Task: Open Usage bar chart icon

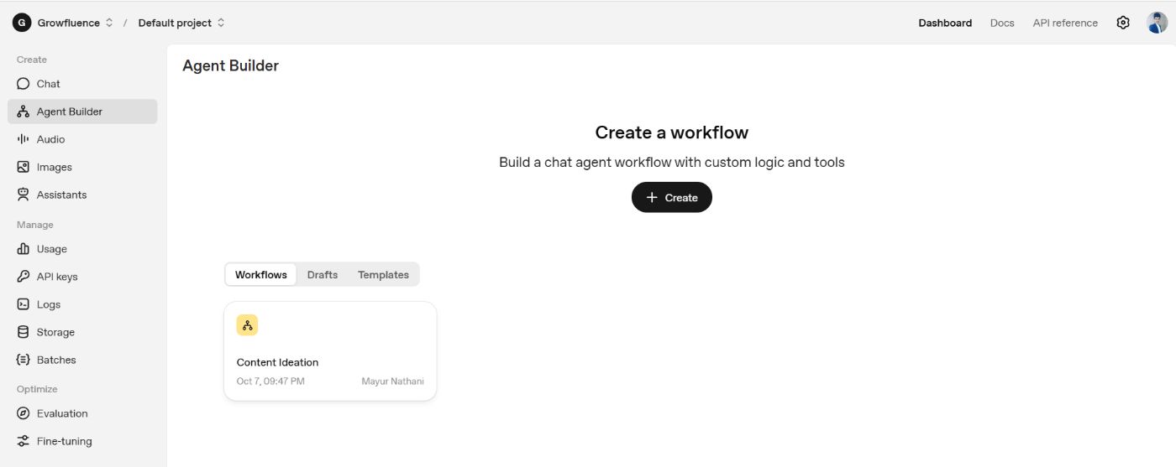Action: tap(24, 249)
